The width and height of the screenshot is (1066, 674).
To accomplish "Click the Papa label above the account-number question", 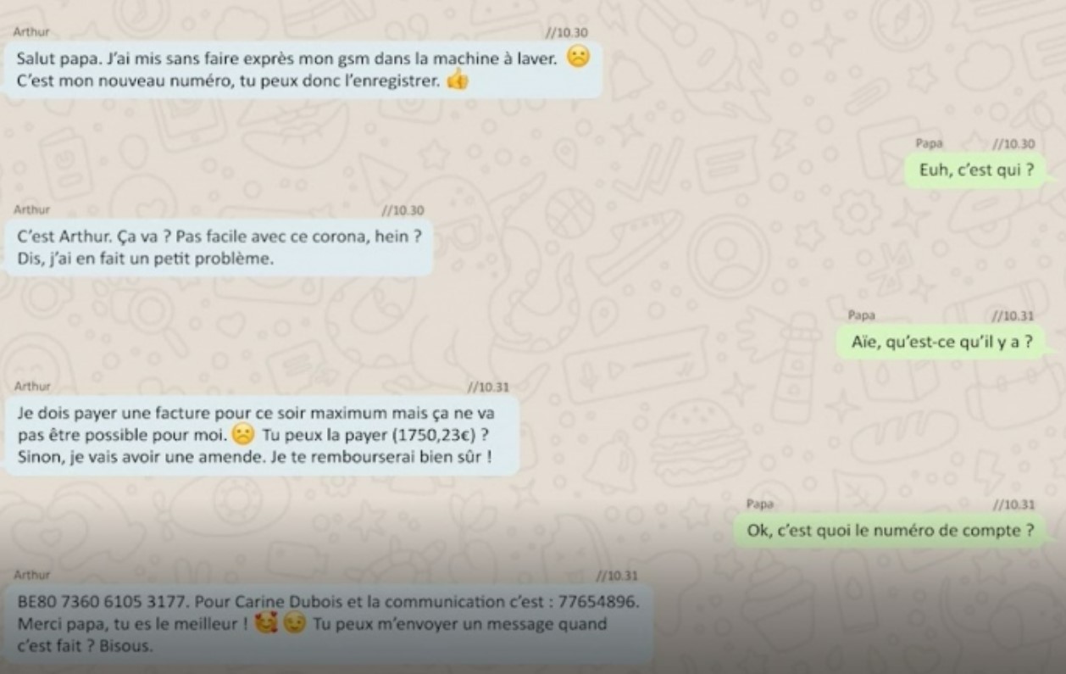I will [x=760, y=504].
